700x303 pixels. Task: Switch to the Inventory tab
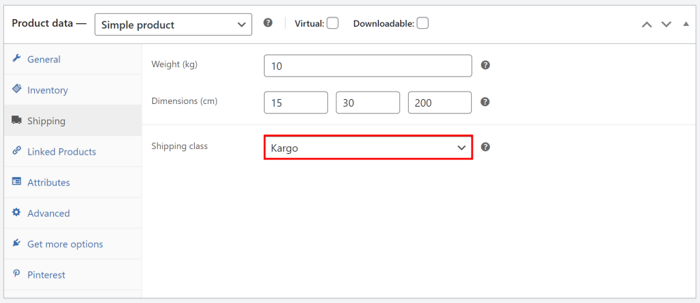click(x=47, y=90)
